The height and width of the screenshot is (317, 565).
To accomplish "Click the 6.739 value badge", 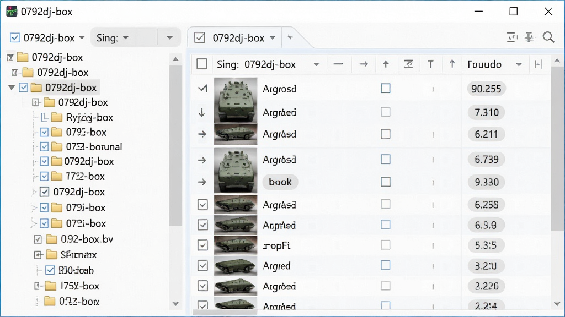I will 487,159.
